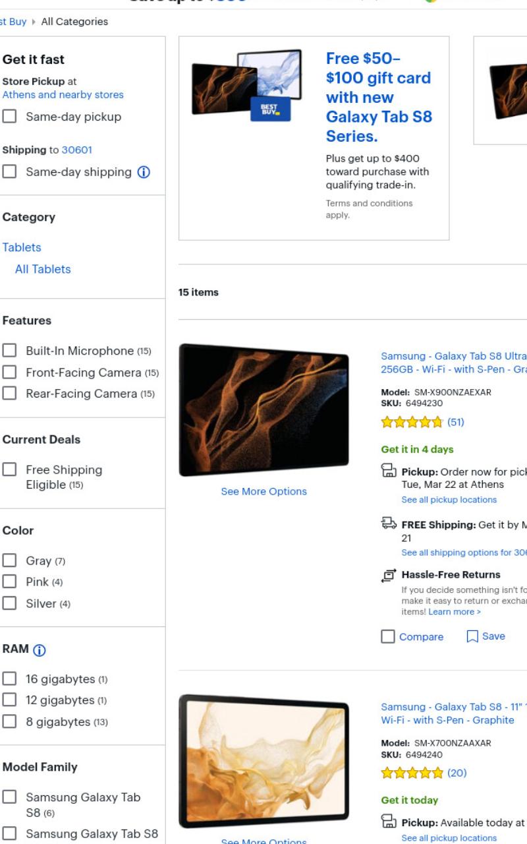Tick the Compare checkbox for the Tab S8 Ultra
This screenshot has height=844, width=527.
tap(388, 636)
